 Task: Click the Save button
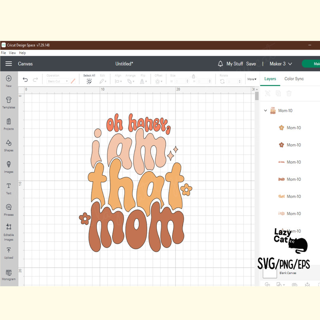click(251, 64)
